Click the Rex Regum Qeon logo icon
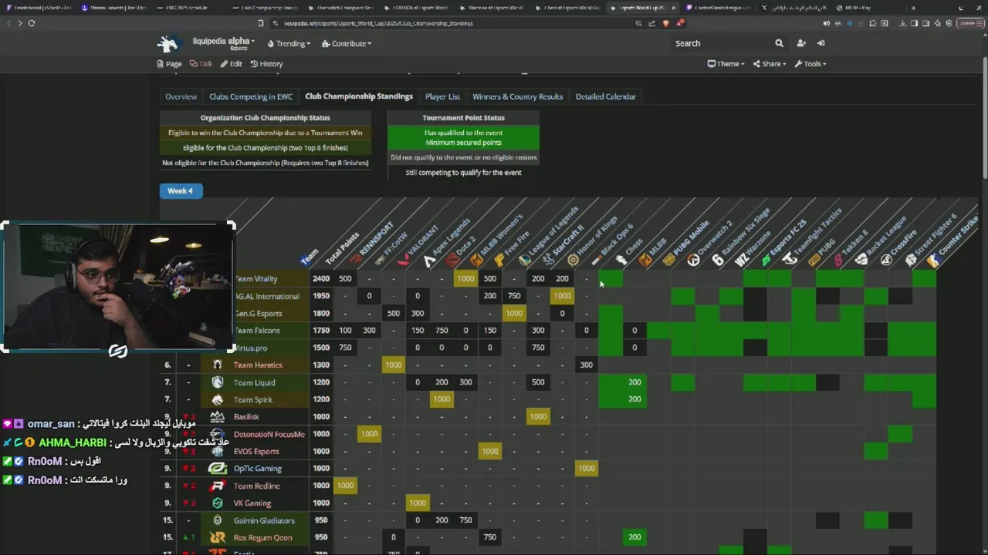The image size is (988, 555). point(218,537)
